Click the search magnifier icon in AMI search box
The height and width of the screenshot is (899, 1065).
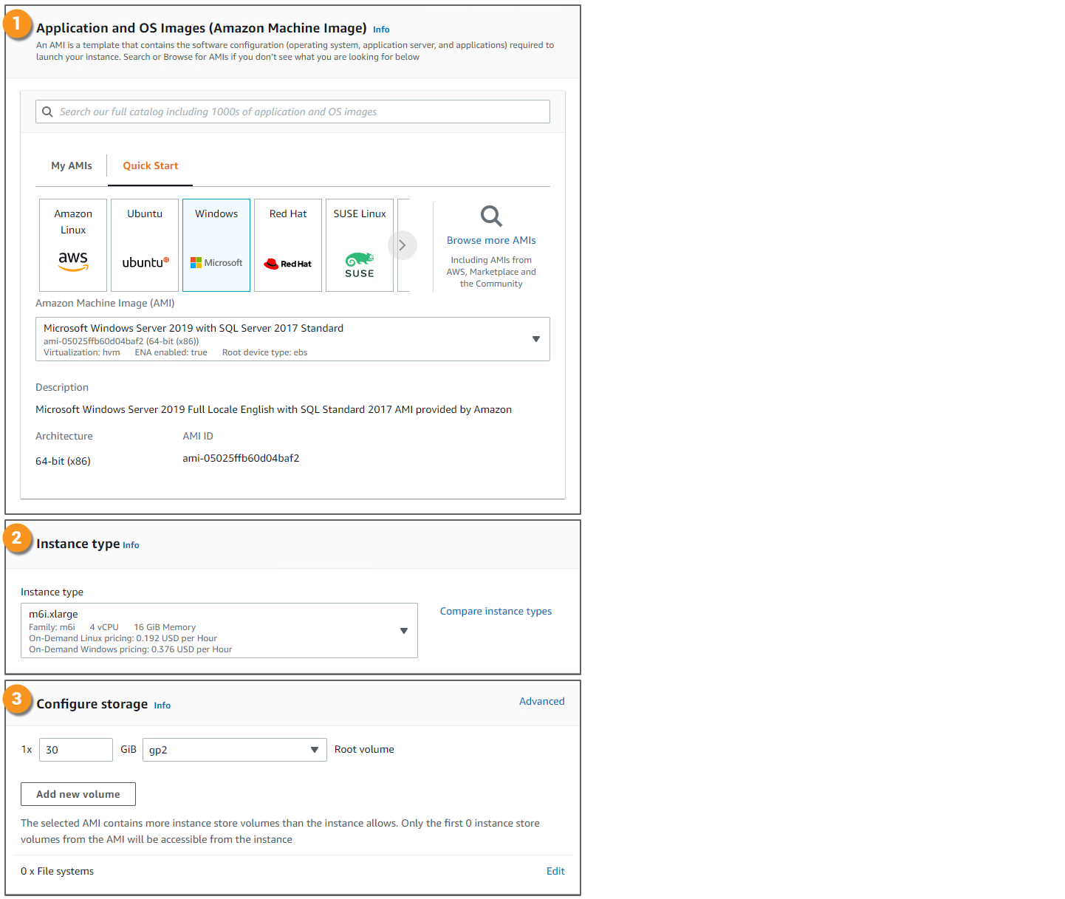click(x=47, y=112)
